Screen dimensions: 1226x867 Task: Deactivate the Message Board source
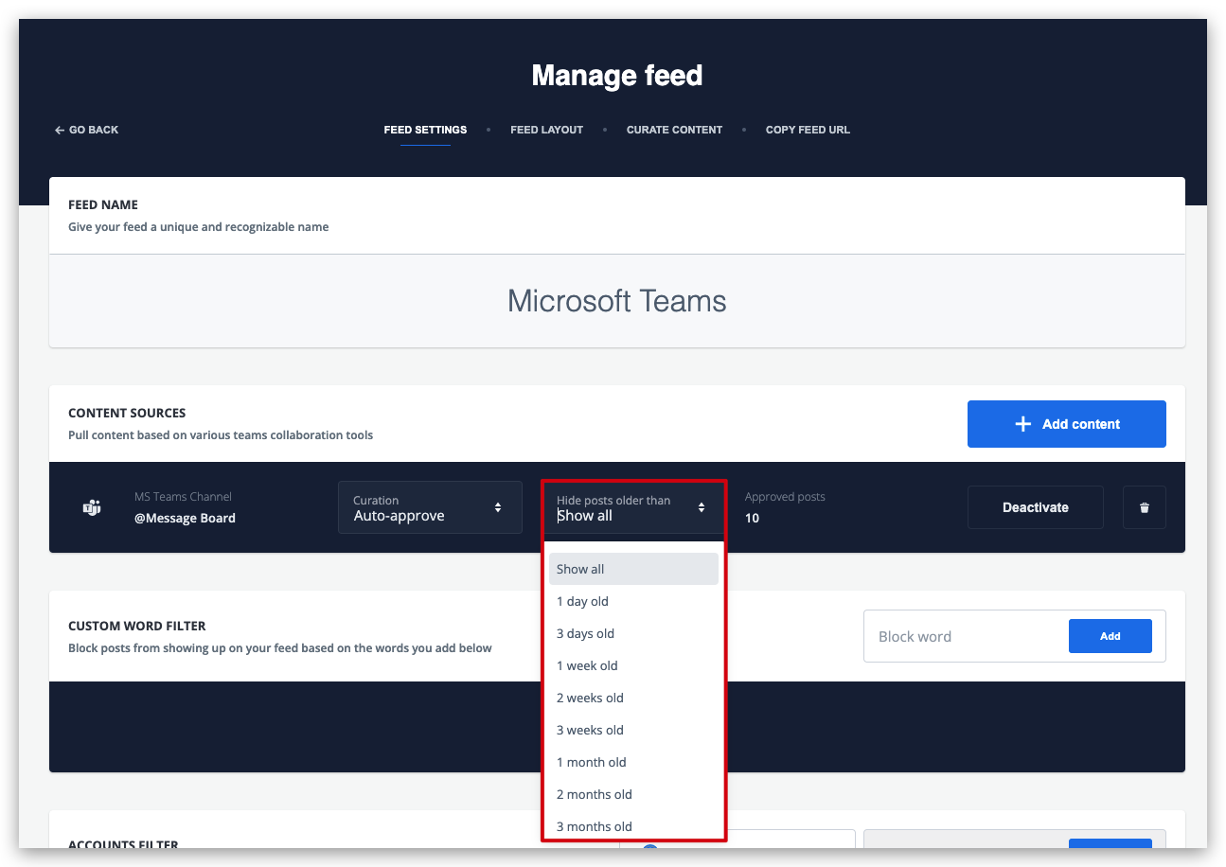coord(1036,507)
